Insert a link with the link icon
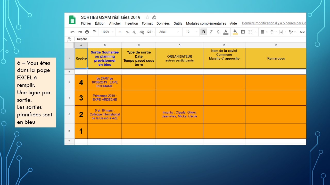 [302, 32]
